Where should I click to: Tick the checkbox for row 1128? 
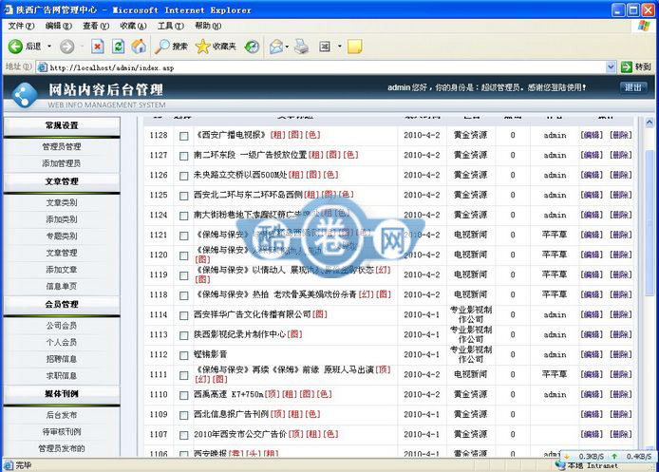pos(183,136)
